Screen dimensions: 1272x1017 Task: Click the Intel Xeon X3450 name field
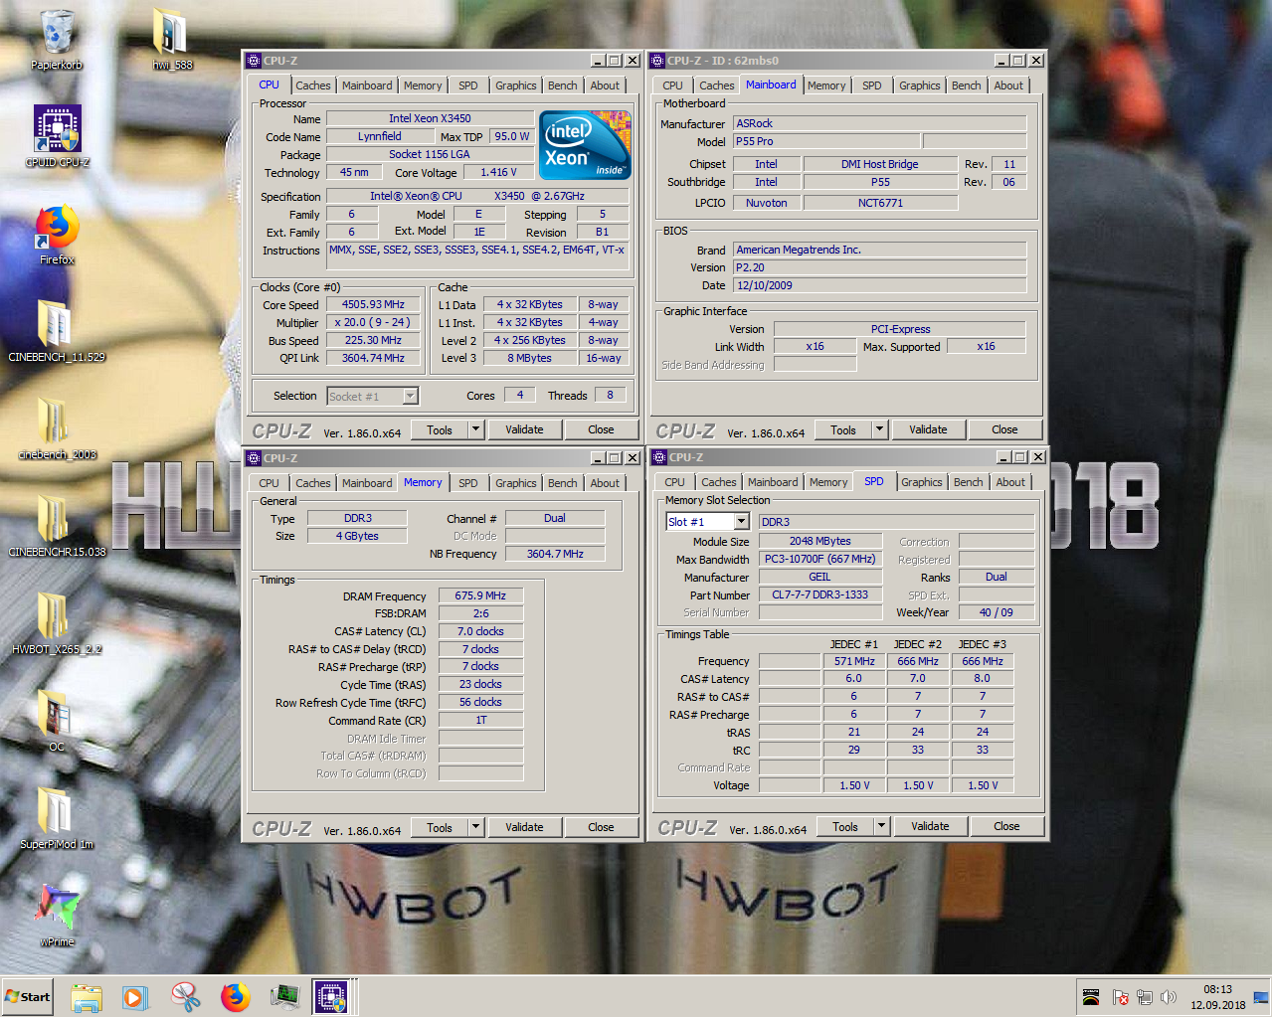430,118
